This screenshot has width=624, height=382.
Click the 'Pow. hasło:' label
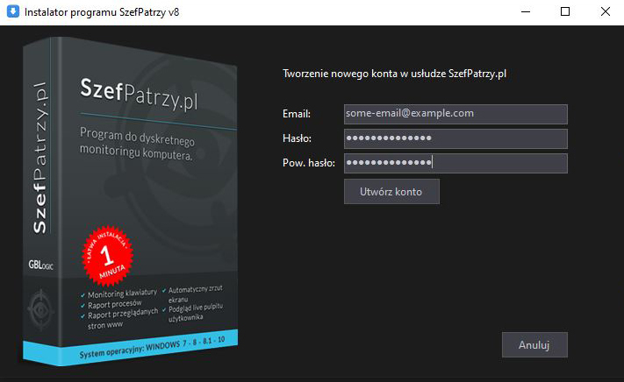[309, 163]
